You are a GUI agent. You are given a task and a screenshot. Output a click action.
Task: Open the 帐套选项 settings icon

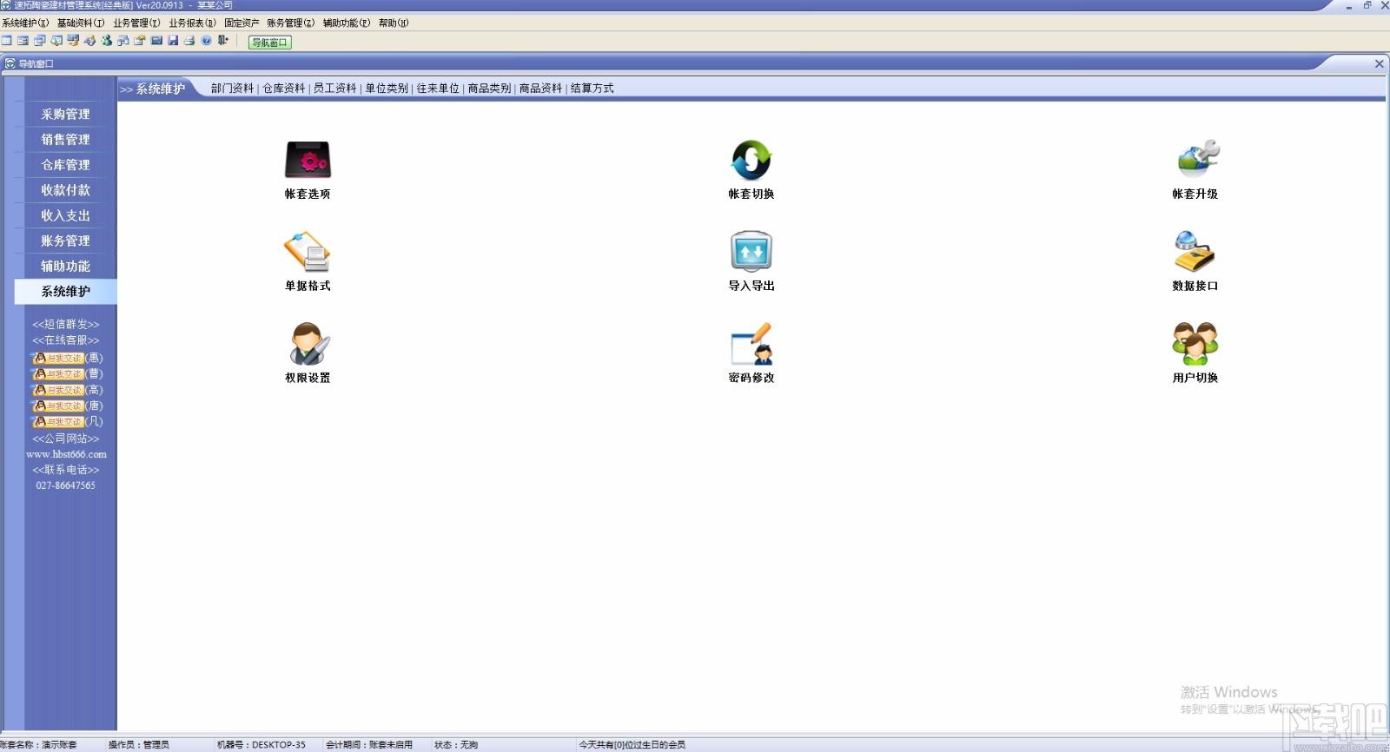[308, 160]
